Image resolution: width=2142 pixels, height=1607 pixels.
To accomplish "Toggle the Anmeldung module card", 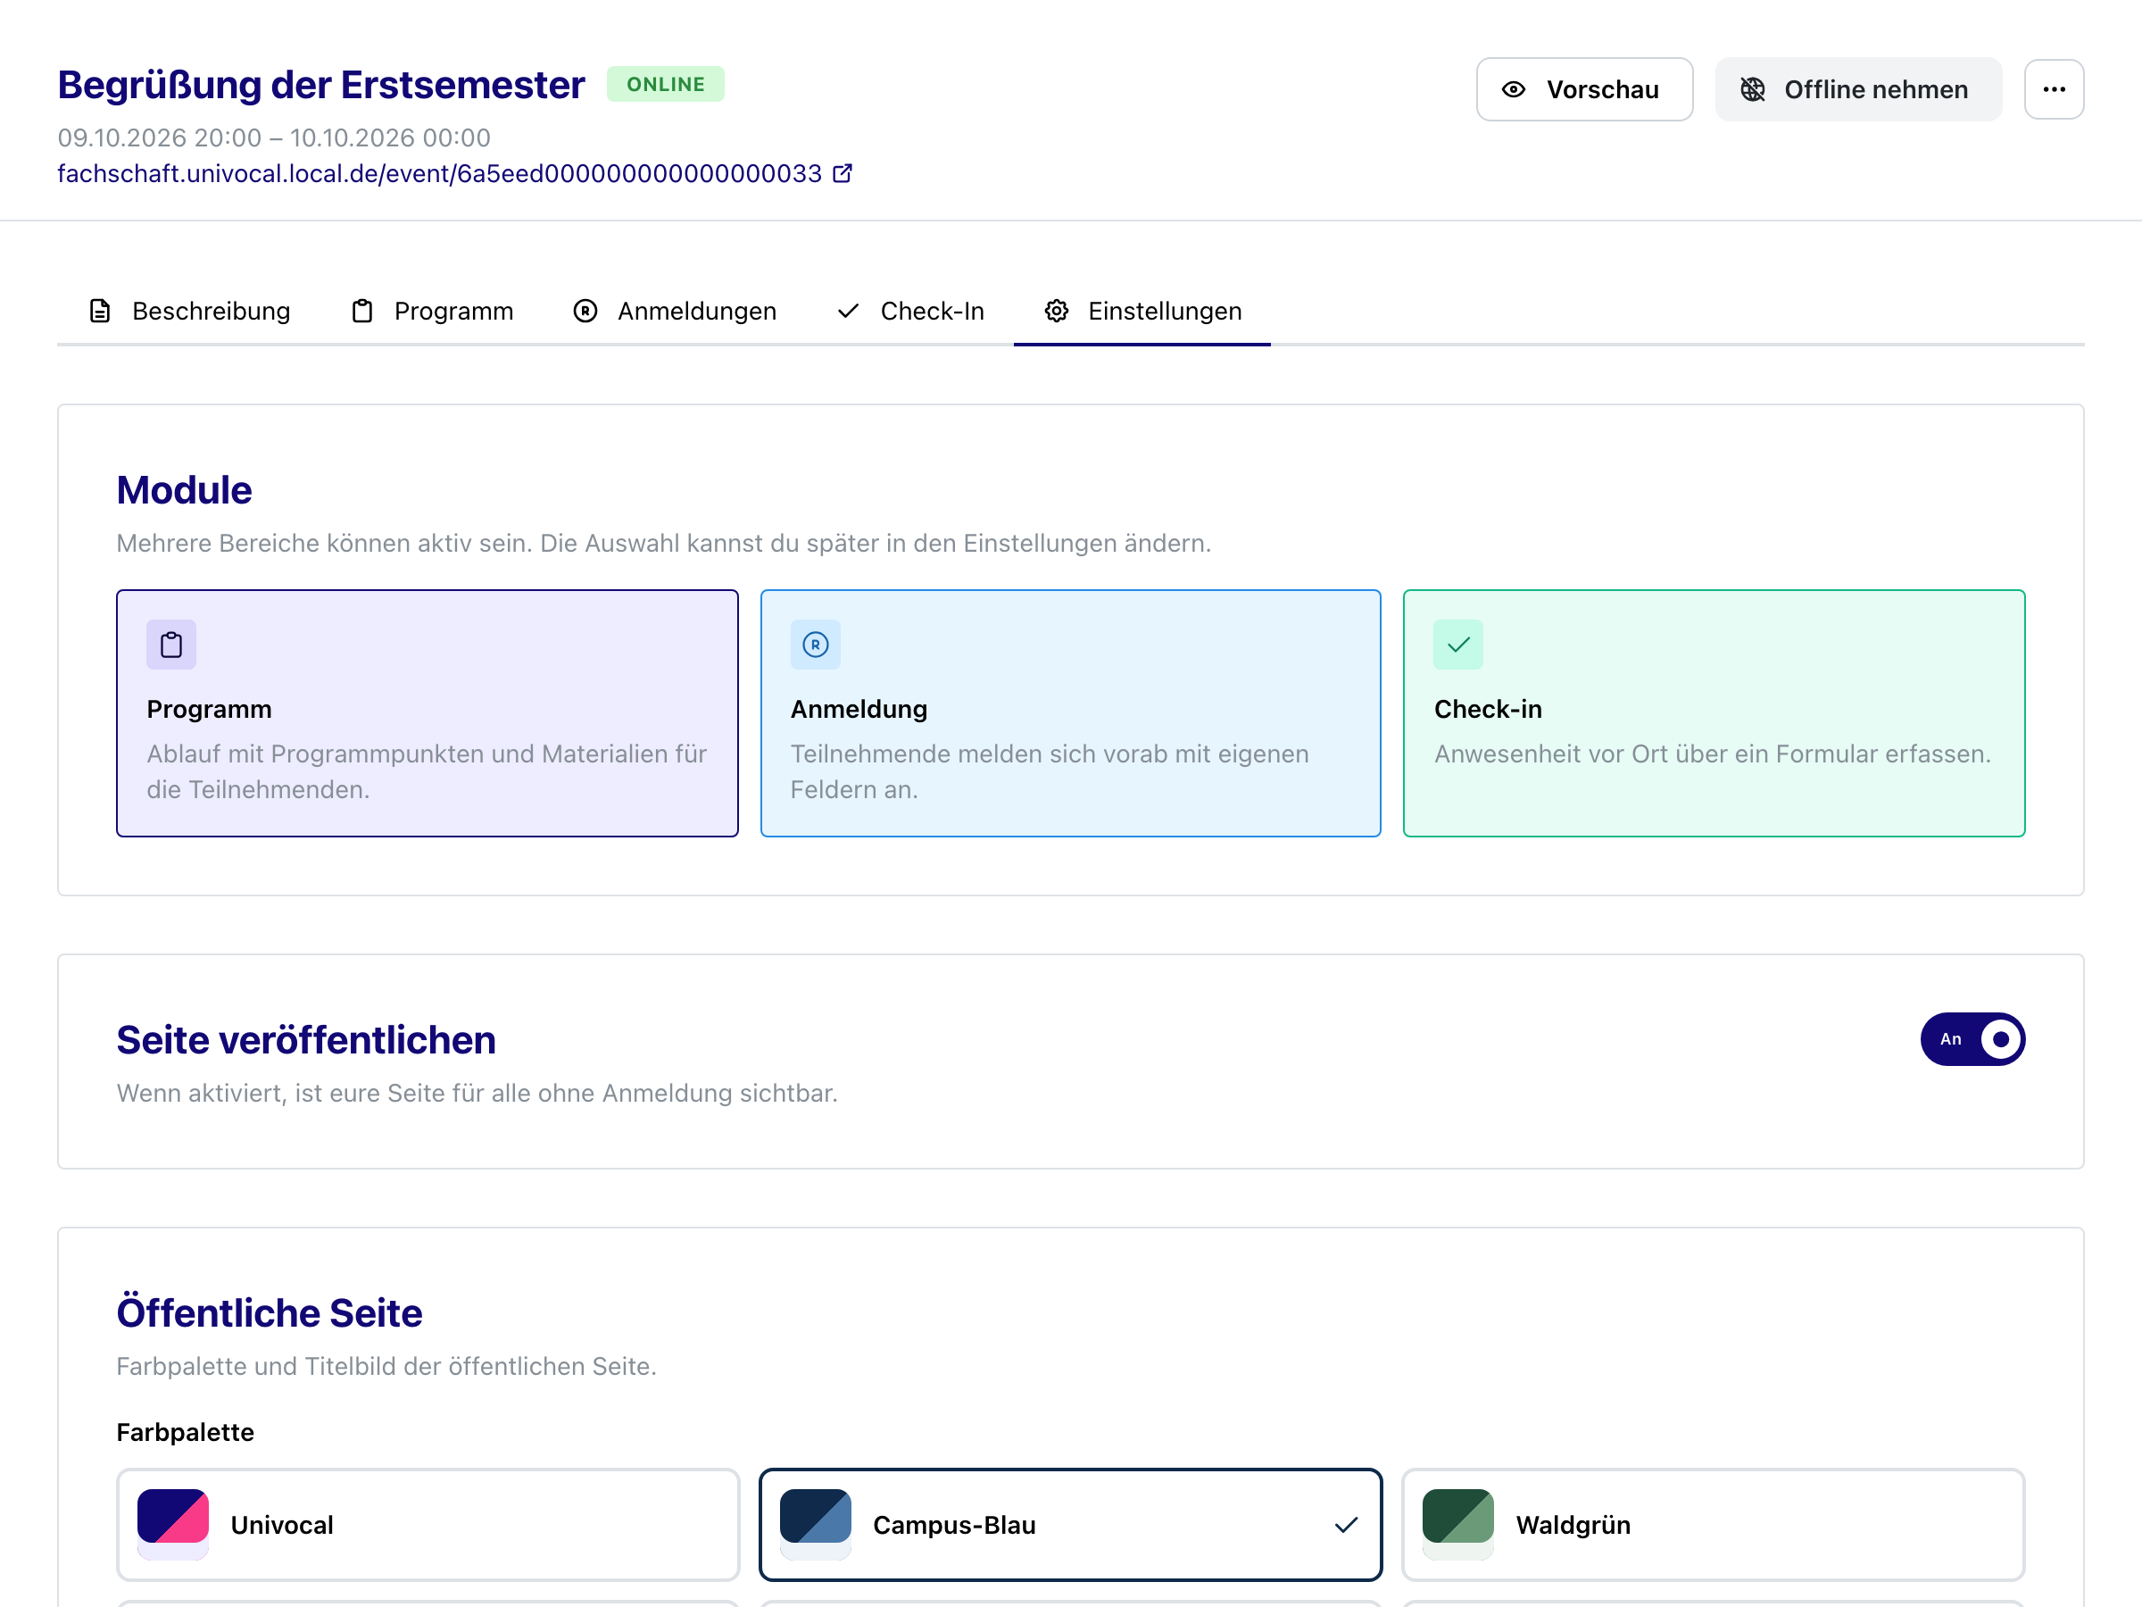I will (1070, 713).
